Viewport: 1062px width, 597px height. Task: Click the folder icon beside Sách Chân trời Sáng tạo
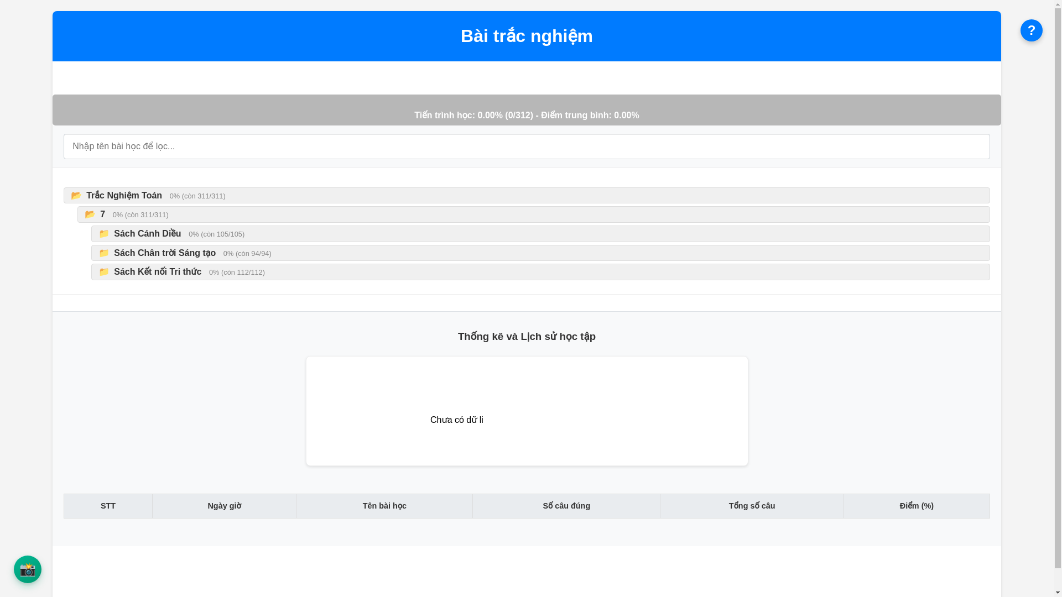pos(104,253)
